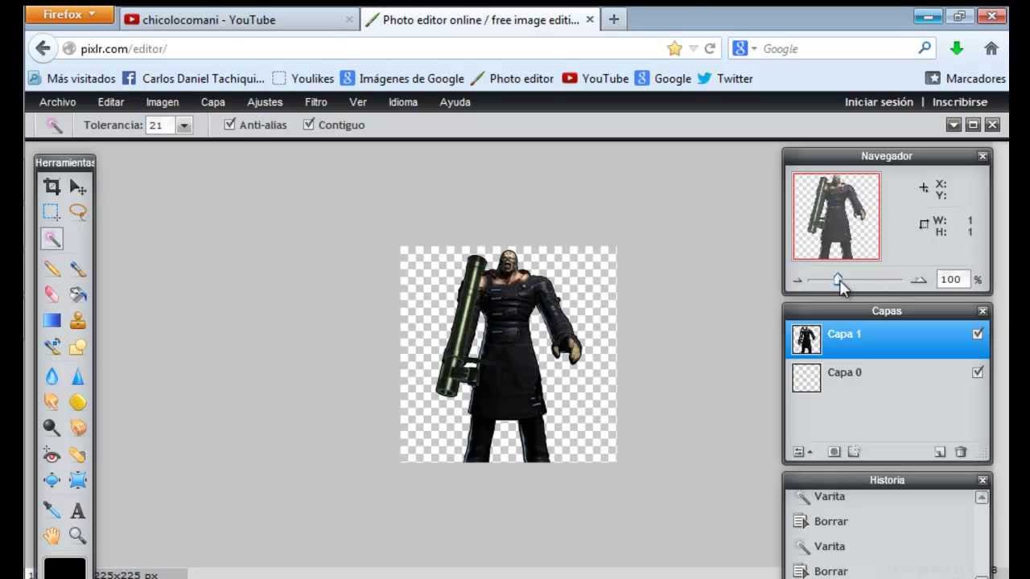Select the Hand pan tool
Image resolution: width=1030 pixels, height=579 pixels.
[x=51, y=536]
